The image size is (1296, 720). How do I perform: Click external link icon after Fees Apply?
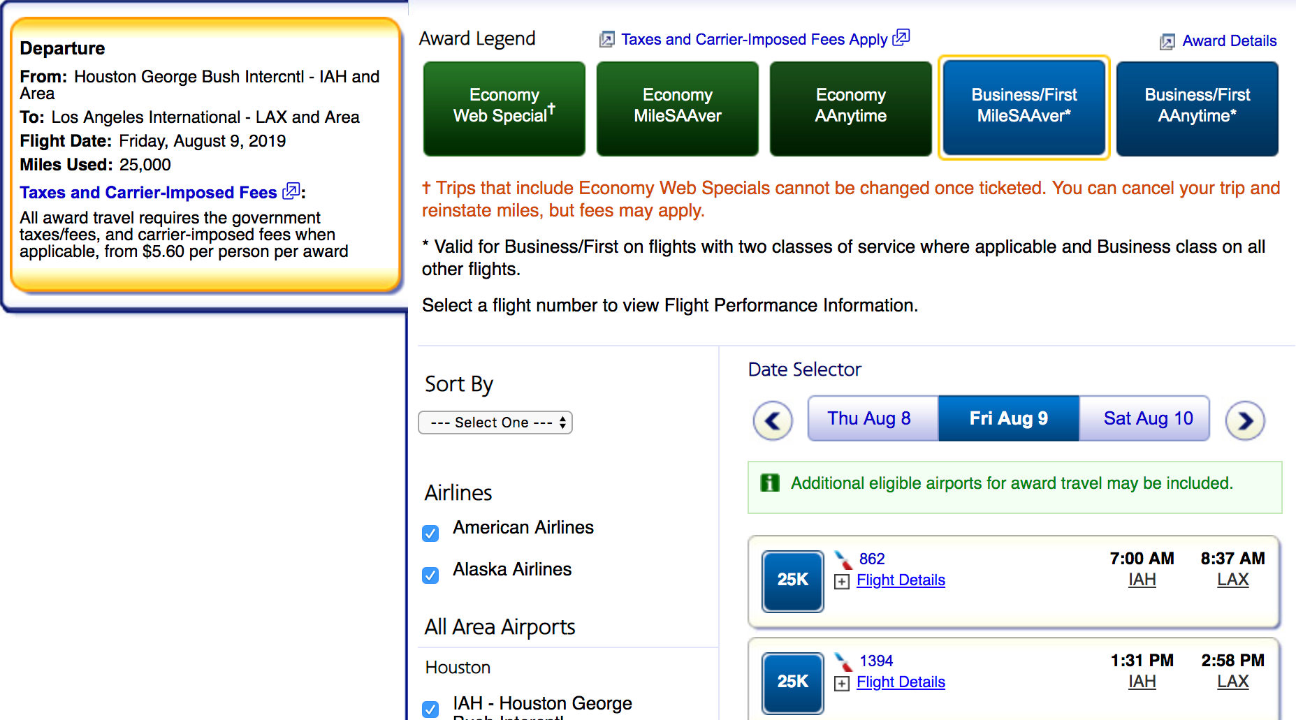901,37
